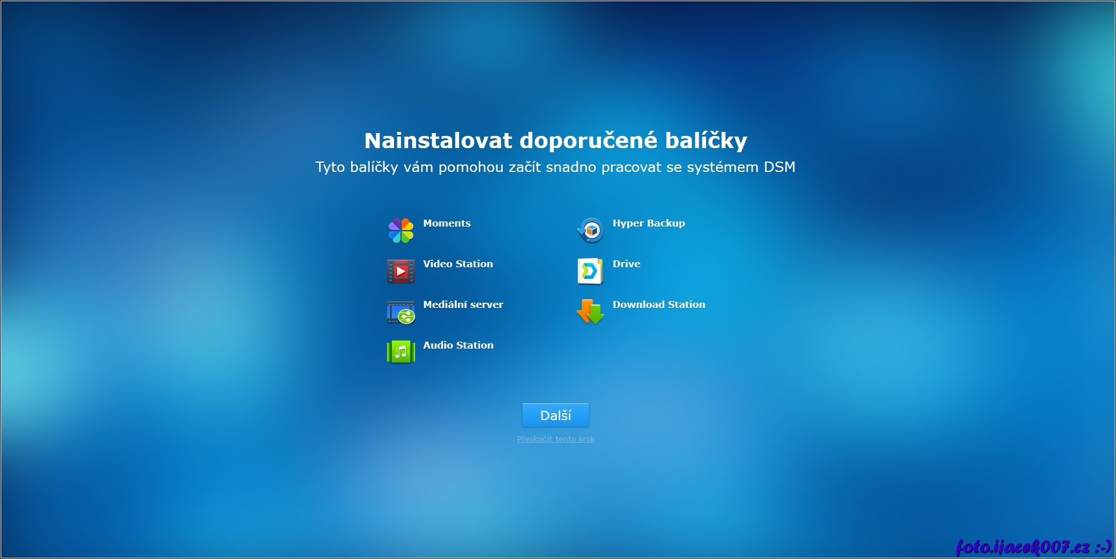Screen dimensions: 1116x559
Task: Click the Nainstalovat doporučené balíčky heading
Action: tap(556, 141)
